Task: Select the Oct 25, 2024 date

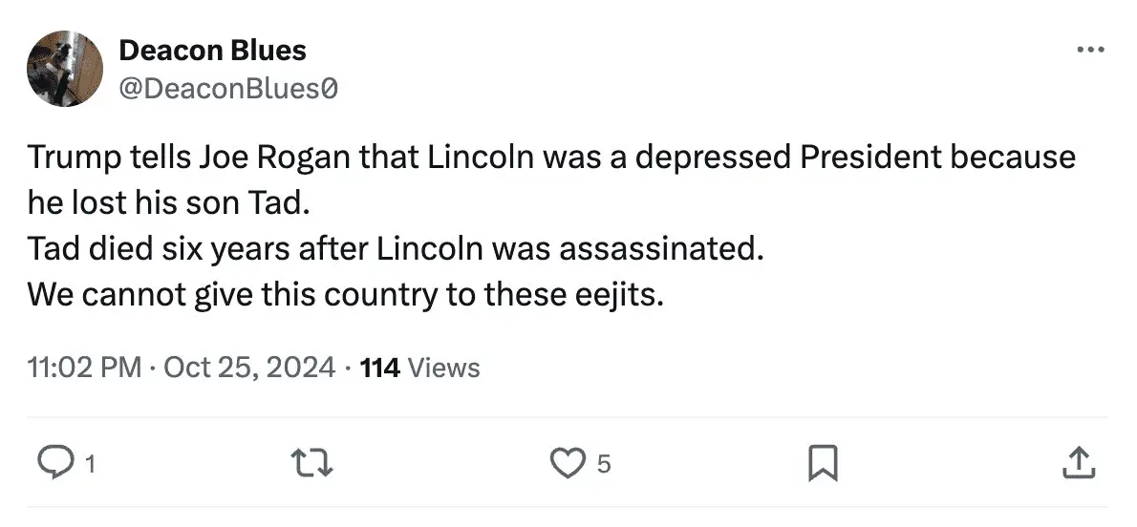Action: (249, 367)
